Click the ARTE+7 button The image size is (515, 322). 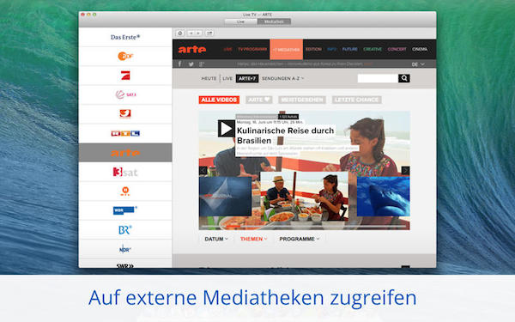247,78
